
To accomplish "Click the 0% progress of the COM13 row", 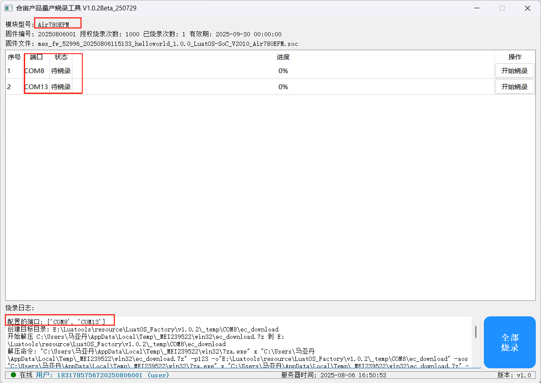I will point(283,87).
